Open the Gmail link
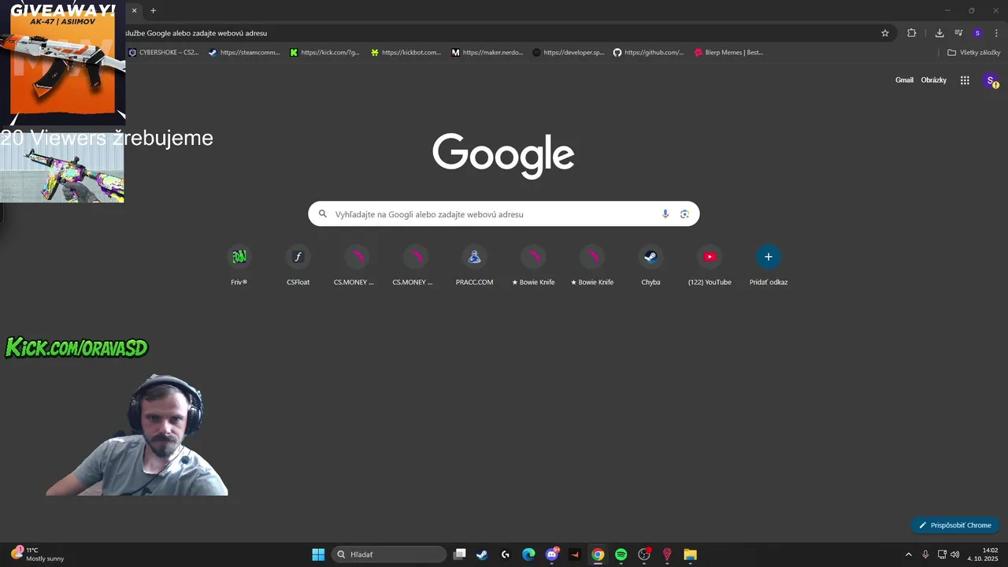The height and width of the screenshot is (567, 1008). (x=904, y=80)
